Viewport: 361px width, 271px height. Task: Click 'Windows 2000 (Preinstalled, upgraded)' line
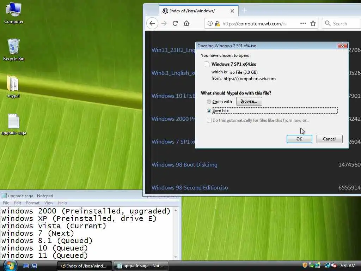(x=86, y=211)
